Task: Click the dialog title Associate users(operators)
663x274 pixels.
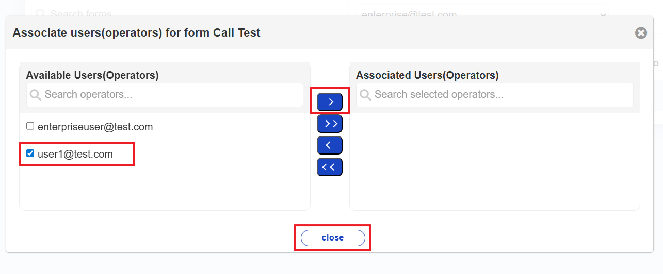Action: coord(136,33)
